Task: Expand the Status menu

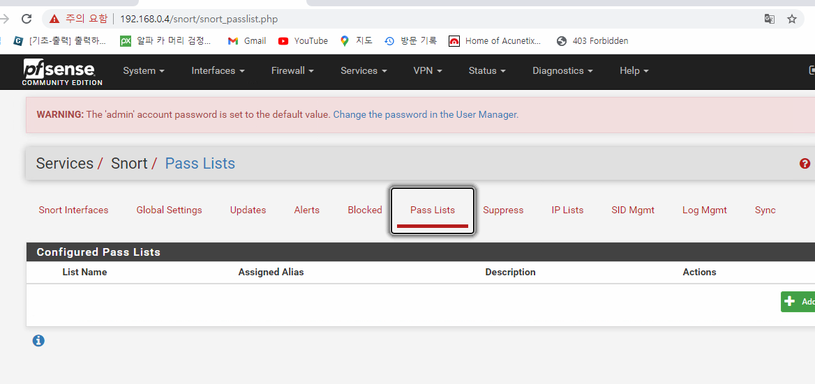Action: 487,70
